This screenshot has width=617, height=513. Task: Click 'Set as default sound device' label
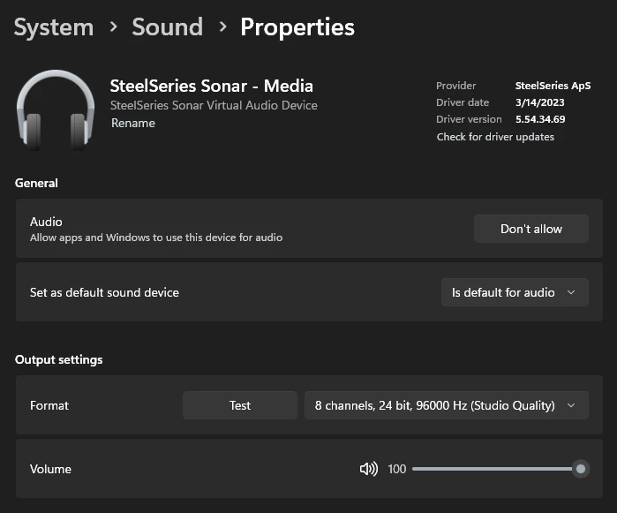coord(104,292)
